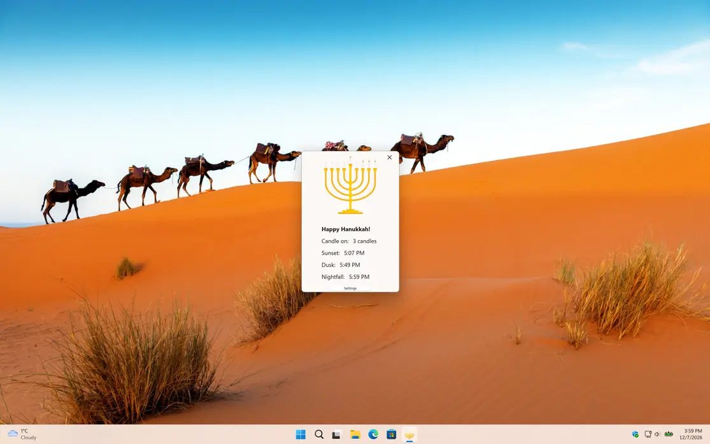Launch File Explorer from the taskbar
Viewport: 710px width, 444px height.
coord(355,434)
